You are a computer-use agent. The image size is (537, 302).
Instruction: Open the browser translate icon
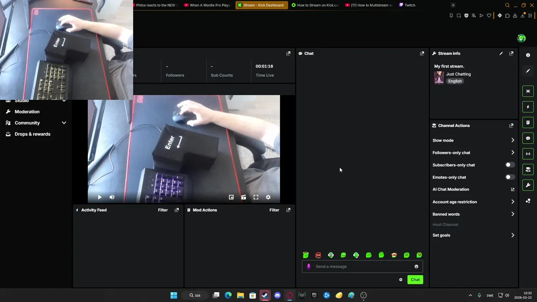pyautogui.click(x=474, y=16)
